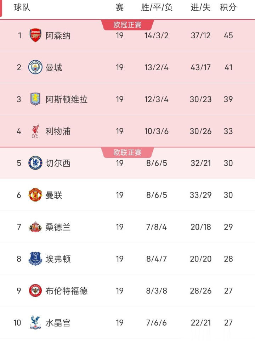Open team name 阿森纳

pos(58,36)
